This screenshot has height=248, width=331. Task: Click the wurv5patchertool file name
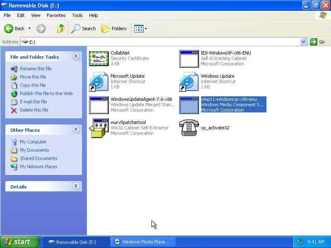coord(128,122)
